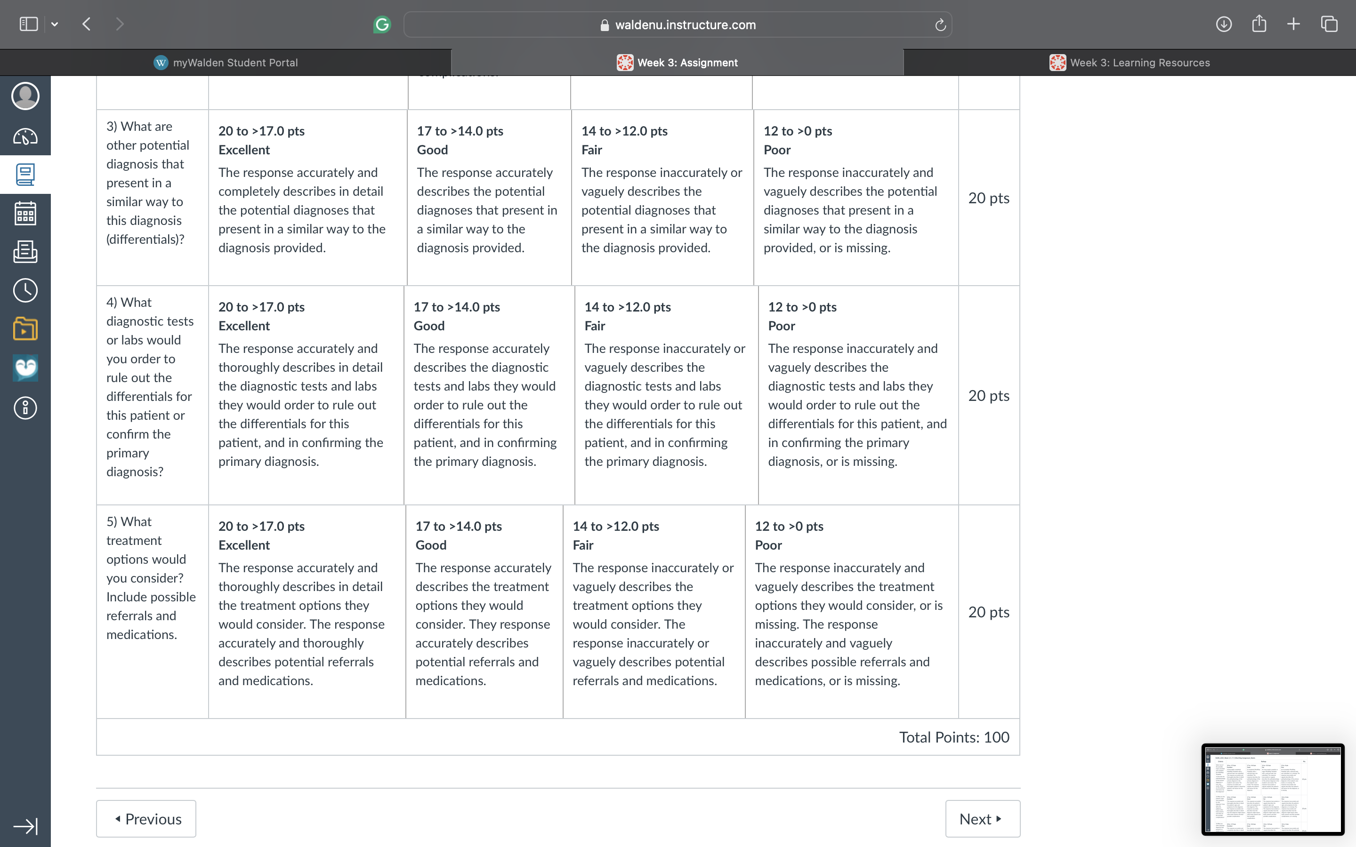Open the Help info icon in sidebar
This screenshot has width=1356, height=847.
[25, 408]
